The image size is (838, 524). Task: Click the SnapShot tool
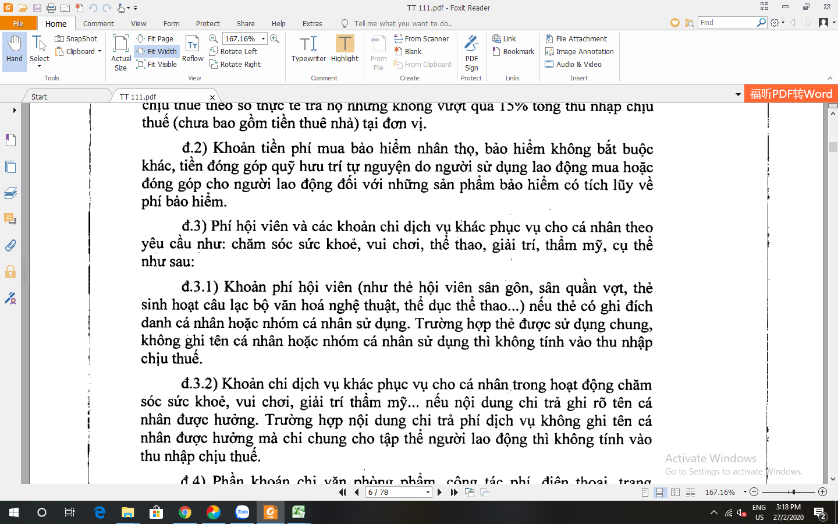[76, 38]
